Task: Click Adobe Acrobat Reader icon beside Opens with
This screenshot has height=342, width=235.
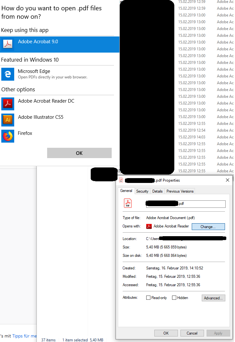Action: click(149, 226)
